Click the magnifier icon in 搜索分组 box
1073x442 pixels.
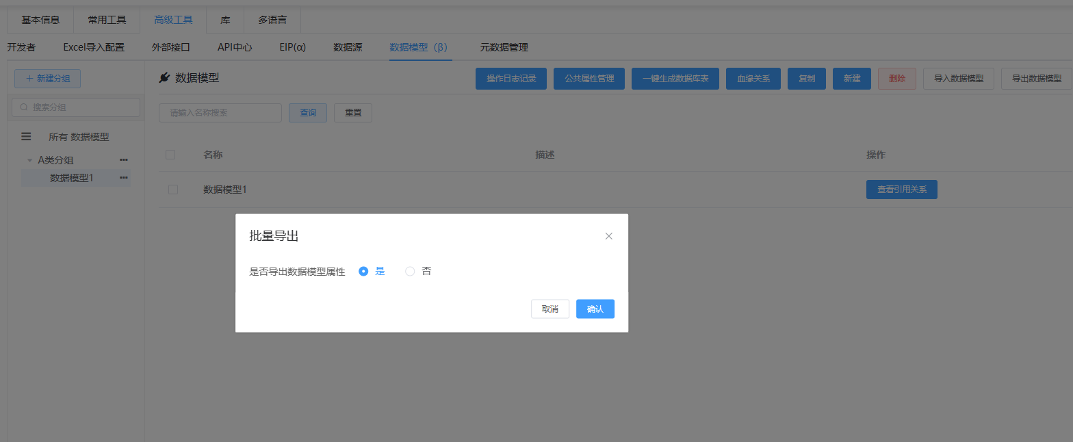24,107
